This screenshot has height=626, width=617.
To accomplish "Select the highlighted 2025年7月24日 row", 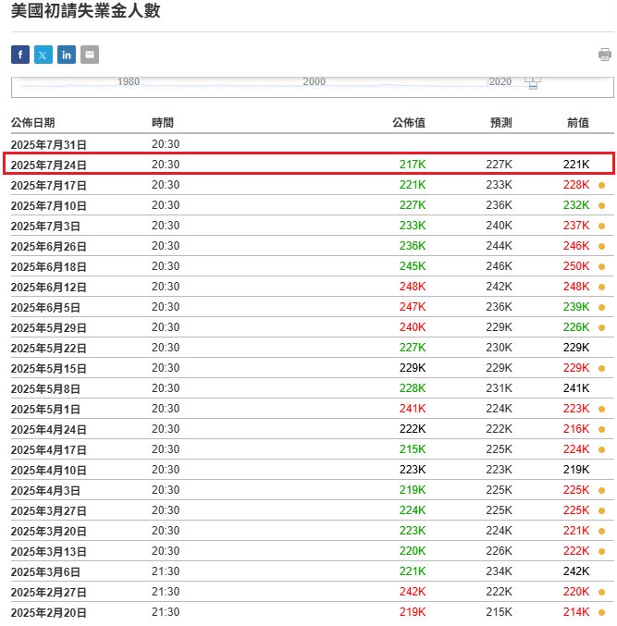I will point(308,165).
